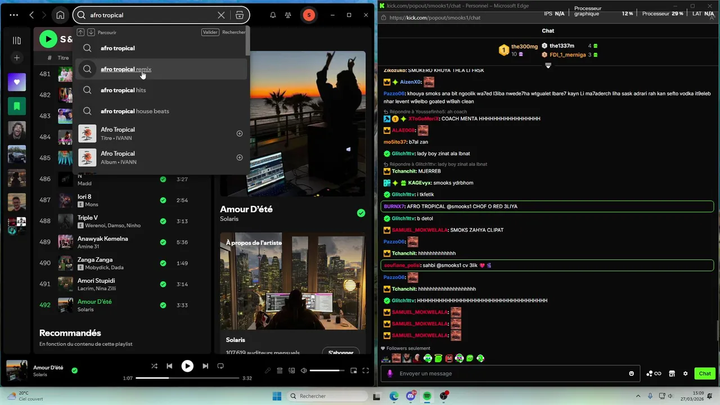Collapse Kick chat leaderboard chevron
The width and height of the screenshot is (720, 405).
click(548, 66)
